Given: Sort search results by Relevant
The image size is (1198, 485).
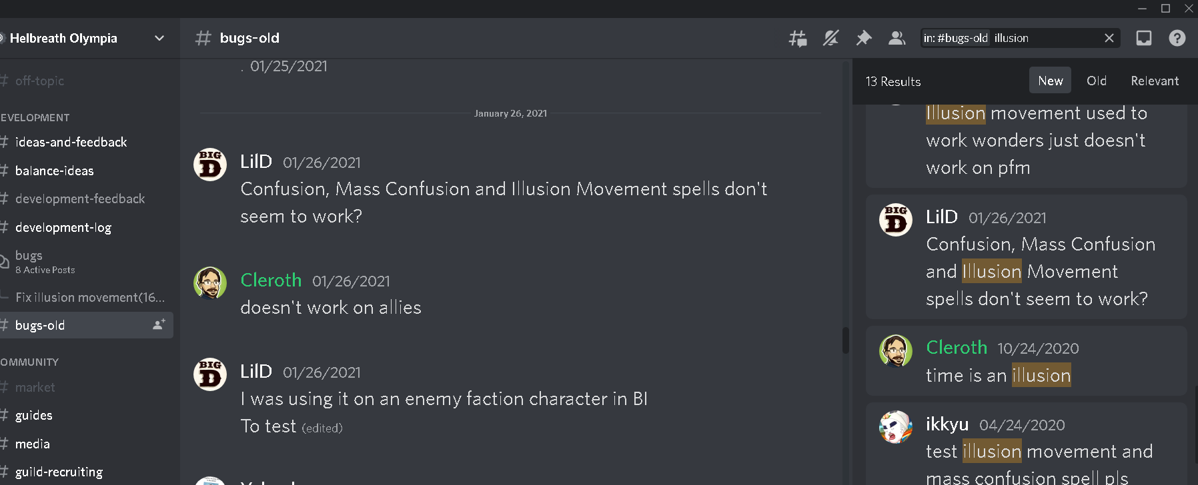Looking at the screenshot, I should pyautogui.click(x=1155, y=81).
